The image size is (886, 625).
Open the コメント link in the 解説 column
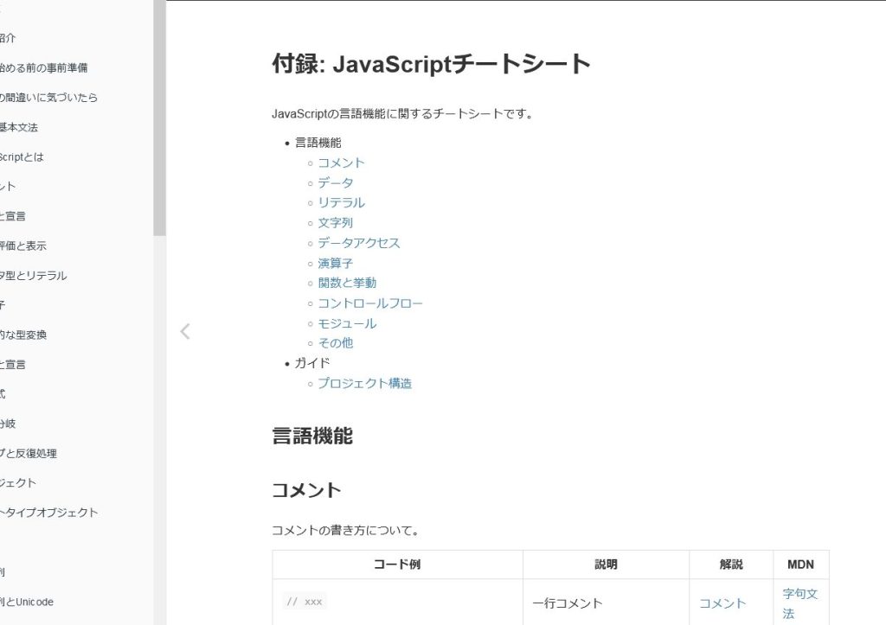(722, 603)
